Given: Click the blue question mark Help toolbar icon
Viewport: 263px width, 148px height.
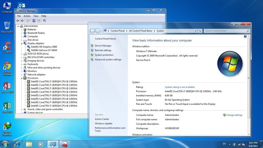Looking at the screenshot, I should click(34, 21).
